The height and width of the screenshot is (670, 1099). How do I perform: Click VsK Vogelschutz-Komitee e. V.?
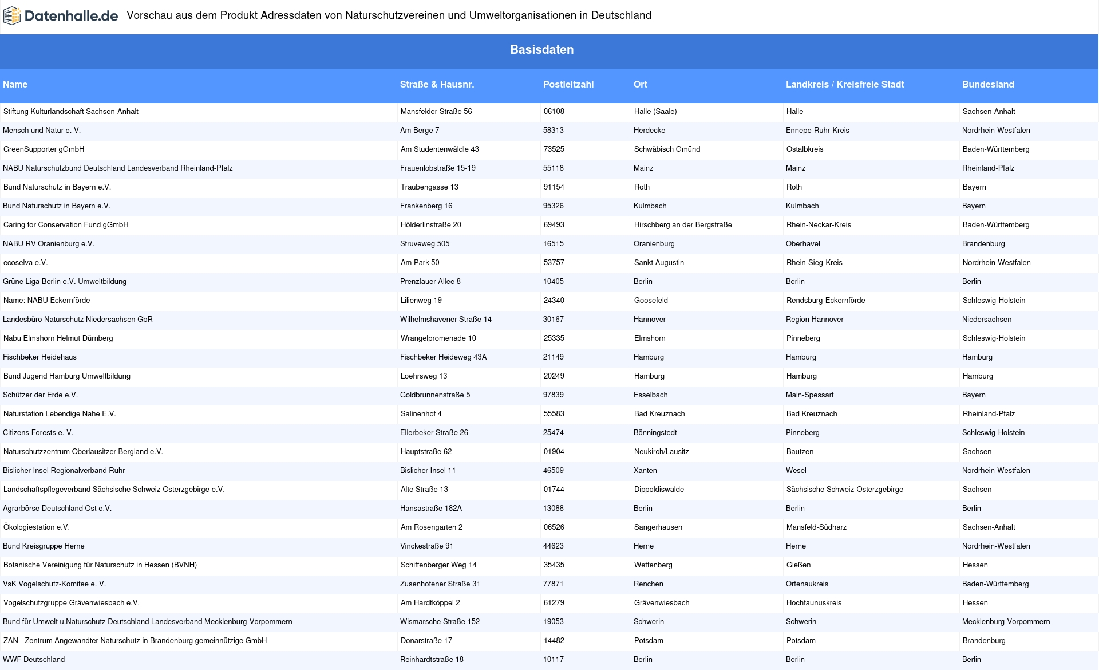click(x=54, y=584)
